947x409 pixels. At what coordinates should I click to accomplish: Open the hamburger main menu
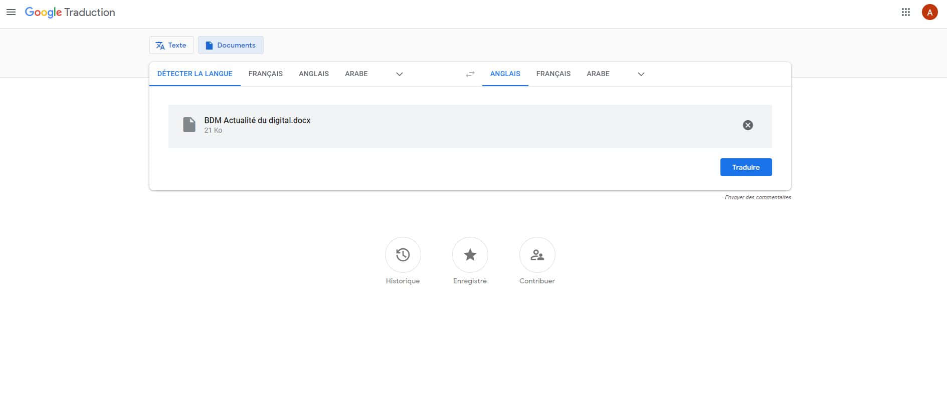point(11,12)
